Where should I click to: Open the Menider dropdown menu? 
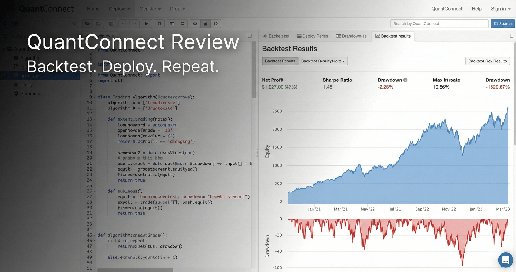[x=150, y=9]
